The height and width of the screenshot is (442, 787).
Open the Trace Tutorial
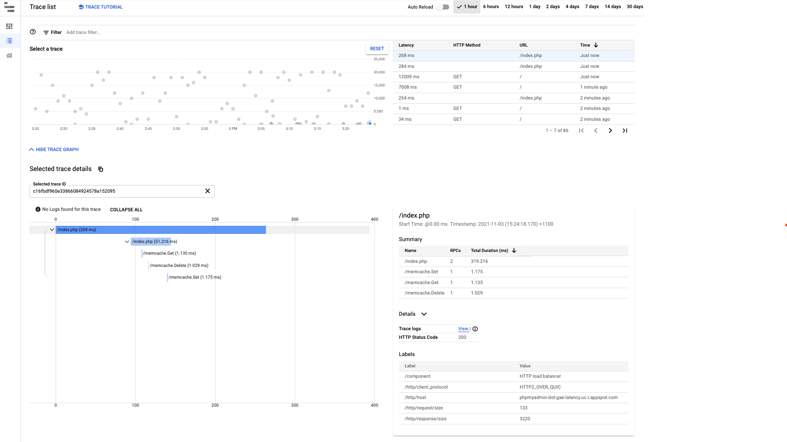100,7
